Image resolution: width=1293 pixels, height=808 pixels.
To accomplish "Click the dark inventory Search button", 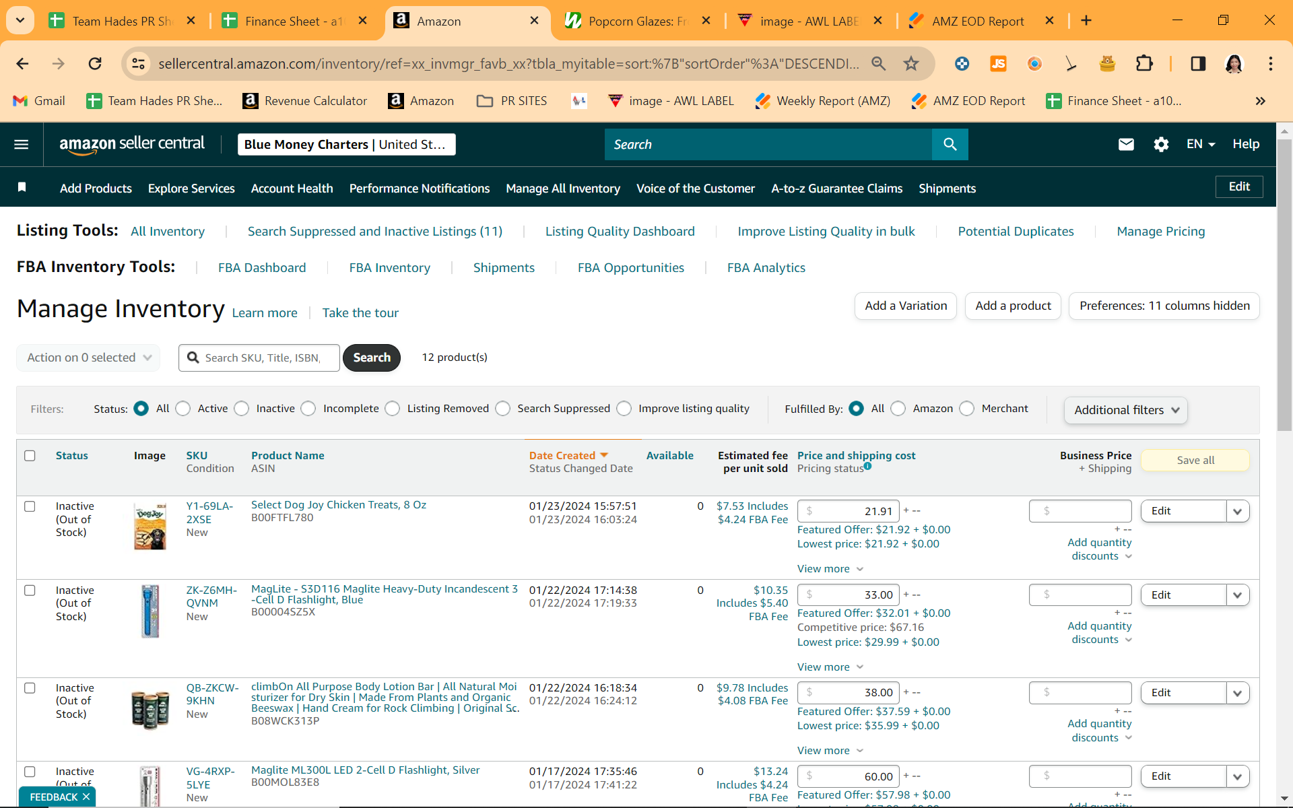I will (372, 358).
